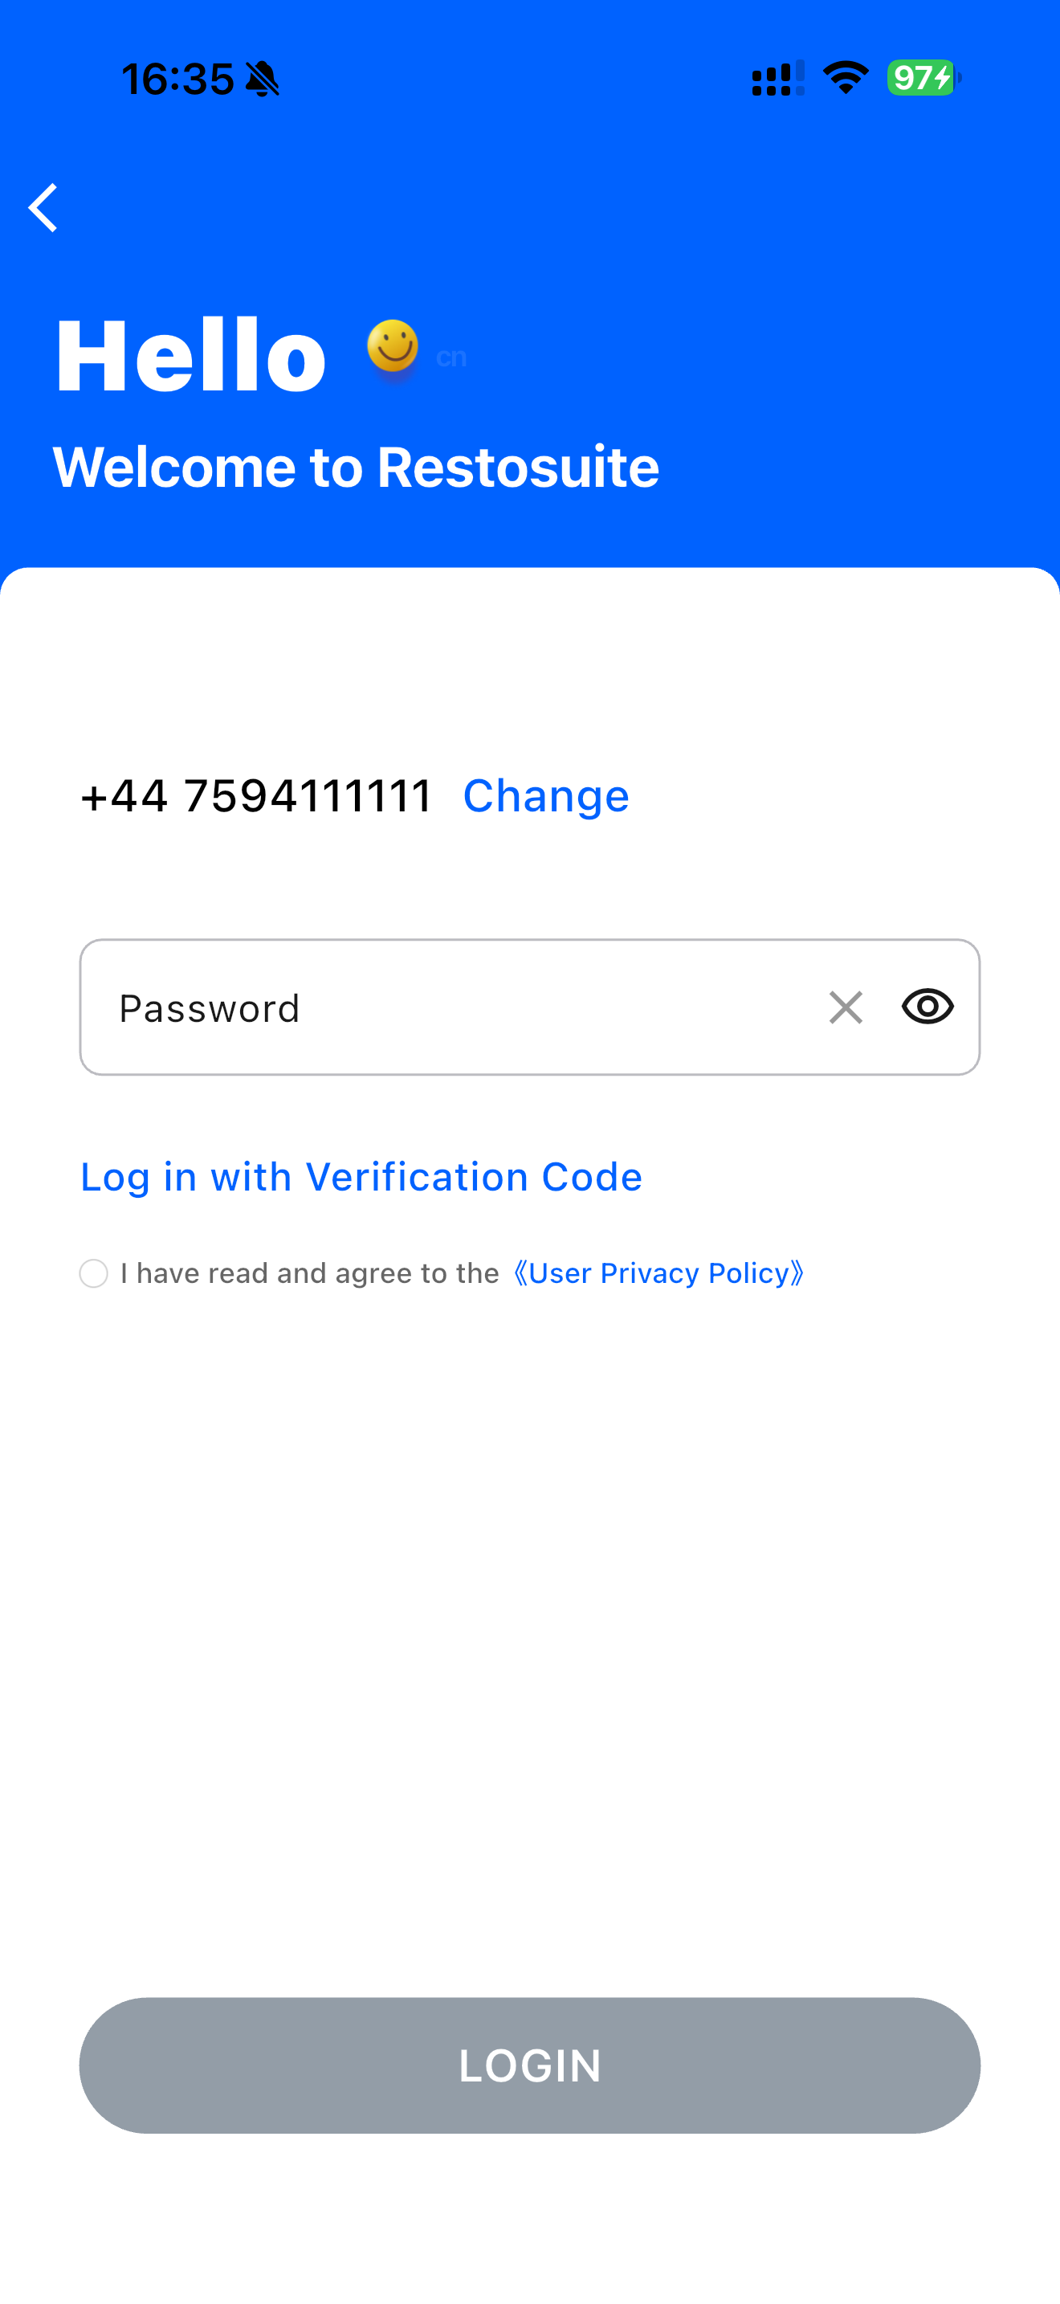Open the User Privacy Policy link
This screenshot has width=1060, height=2304.
tap(658, 1273)
